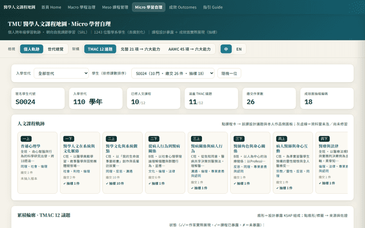Switch language to EN
The image size is (365, 228).
pyautogui.click(x=239, y=49)
